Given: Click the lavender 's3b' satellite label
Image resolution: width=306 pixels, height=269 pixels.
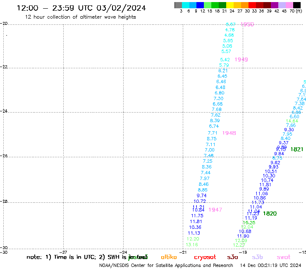Looking at the screenshot, I should [257, 257].
